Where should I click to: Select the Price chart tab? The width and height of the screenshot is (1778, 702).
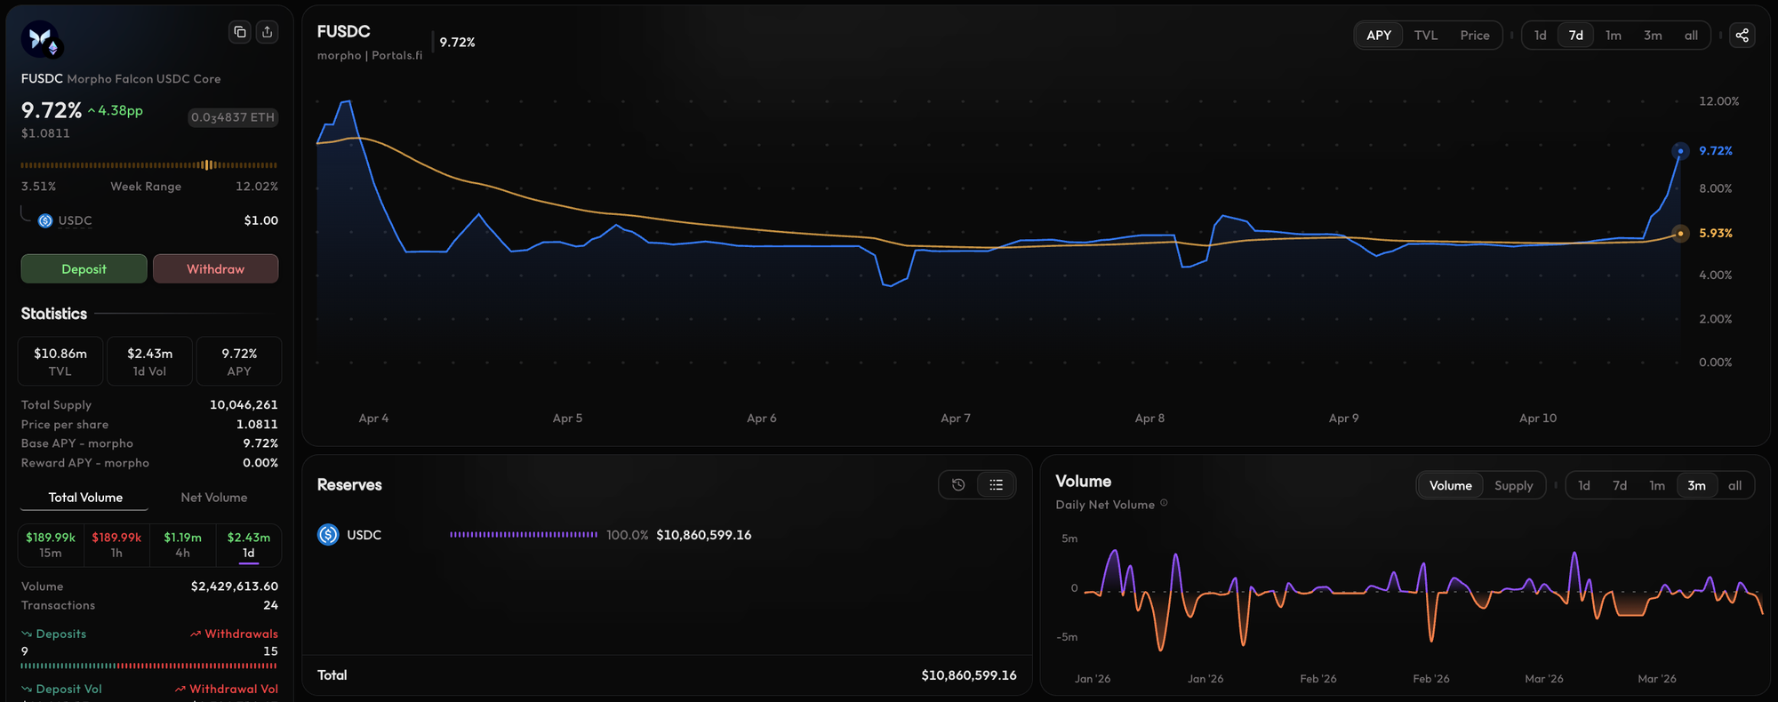[1475, 36]
